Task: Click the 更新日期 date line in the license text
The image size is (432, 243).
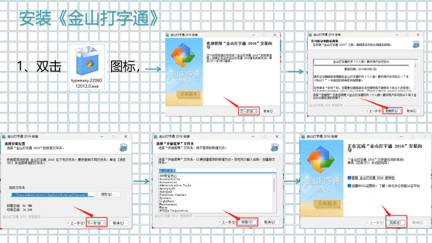Action: (360, 69)
